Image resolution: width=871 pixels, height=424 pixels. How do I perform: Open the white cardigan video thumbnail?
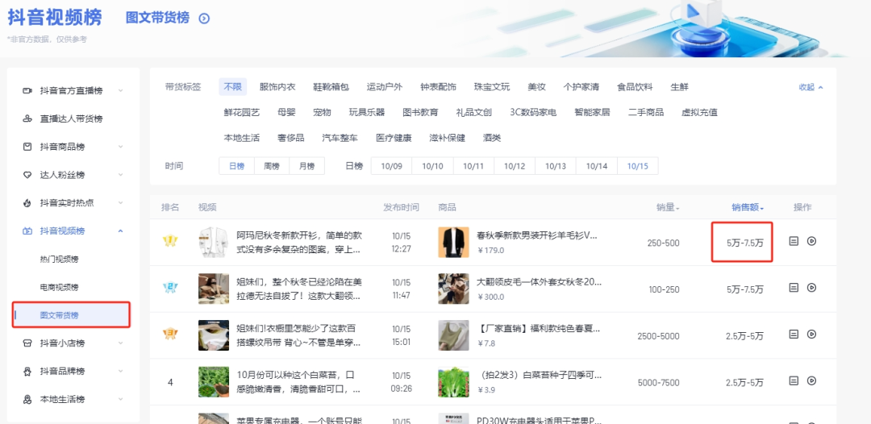[214, 241]
